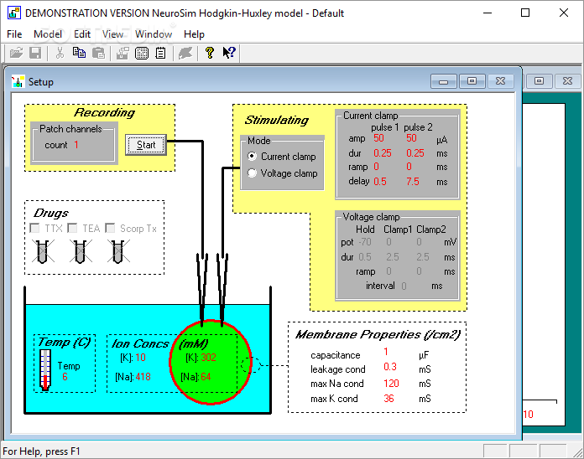This screenshot has width=584, height=459.
Task: Click pulse 2 dur value 0.25
Action: pos(415,153)
